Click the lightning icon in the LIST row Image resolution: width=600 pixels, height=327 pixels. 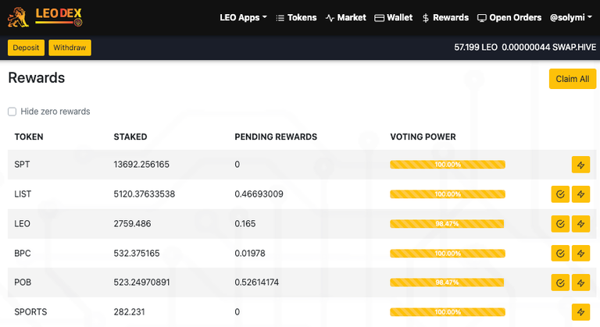[580, 194]
